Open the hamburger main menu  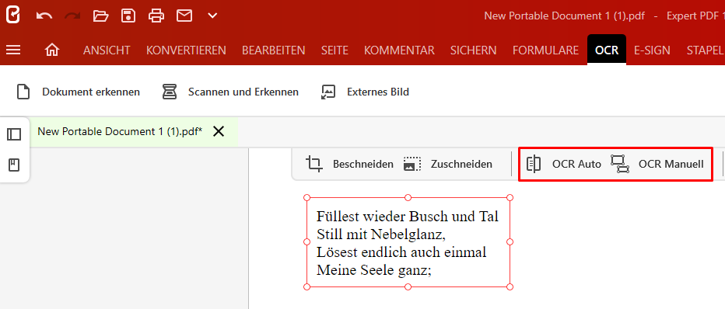[x=13, y=50]
